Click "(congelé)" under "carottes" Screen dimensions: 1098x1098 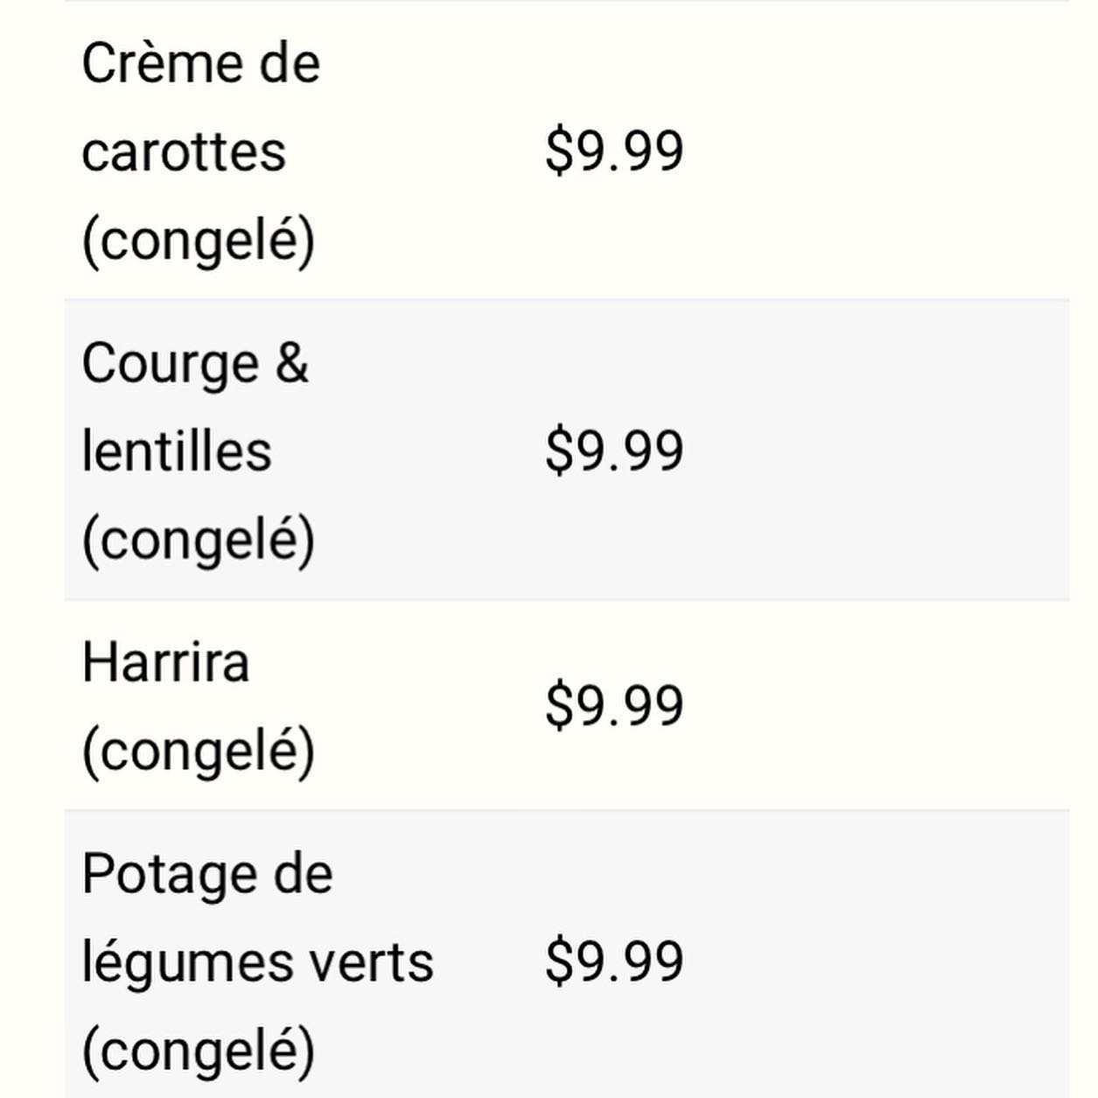point(198,240)
